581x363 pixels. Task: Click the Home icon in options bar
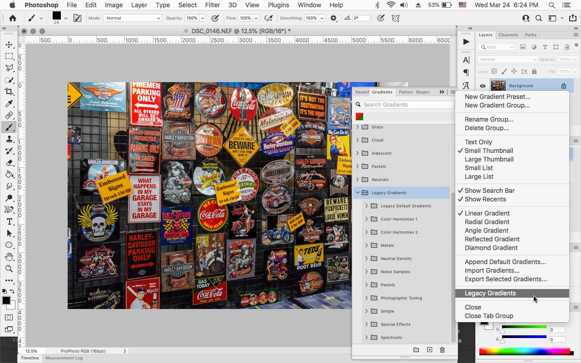click(13, 18)
